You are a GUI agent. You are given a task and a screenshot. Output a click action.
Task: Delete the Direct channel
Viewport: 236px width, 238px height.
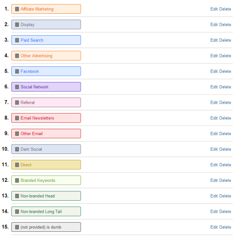point(225,165)
